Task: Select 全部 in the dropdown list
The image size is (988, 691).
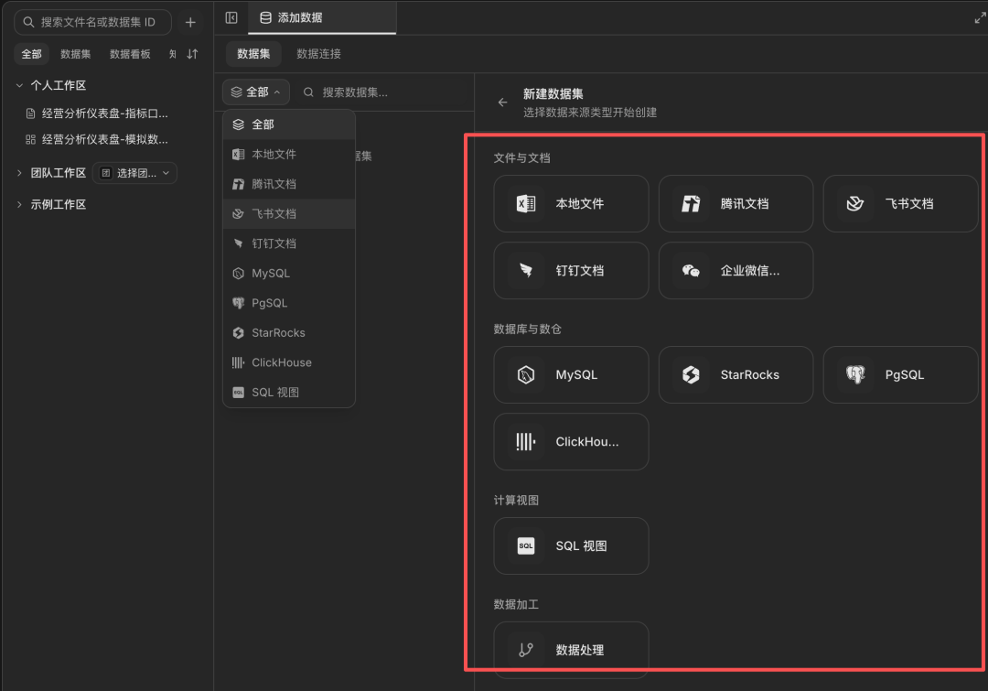Action: (288, 124)
